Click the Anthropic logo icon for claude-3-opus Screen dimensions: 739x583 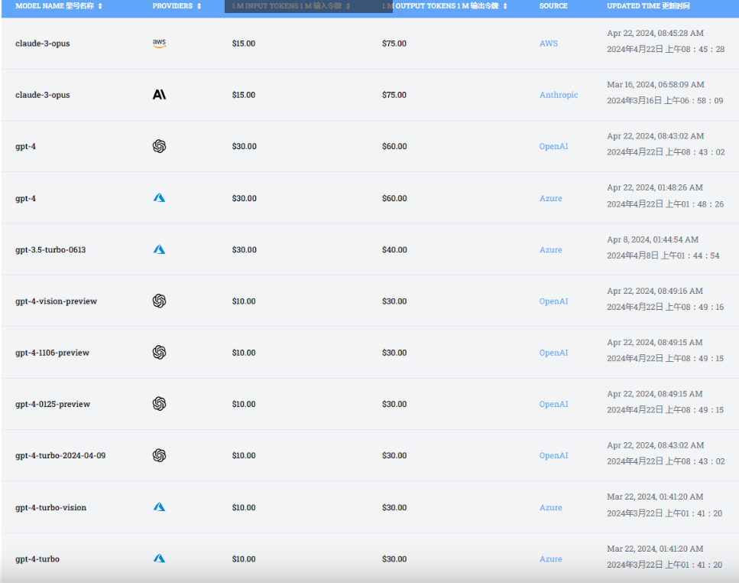point(159,95)
